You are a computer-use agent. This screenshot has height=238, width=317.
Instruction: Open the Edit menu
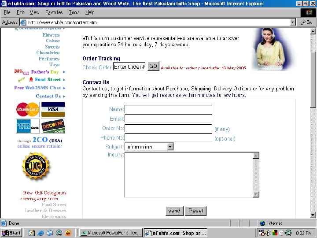coord(20,12)
